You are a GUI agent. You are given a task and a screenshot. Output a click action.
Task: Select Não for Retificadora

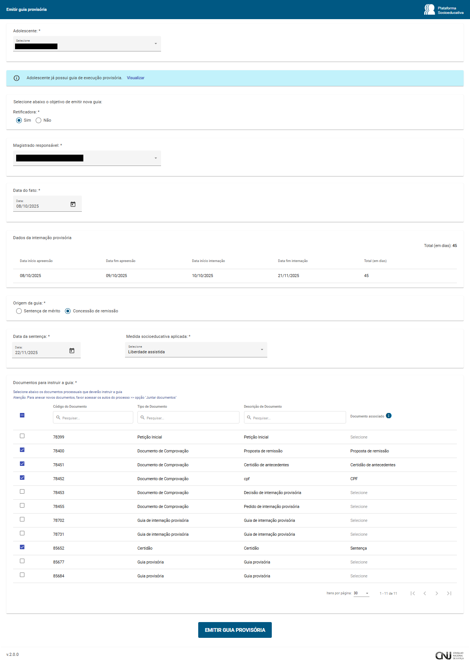click(38, 121)
